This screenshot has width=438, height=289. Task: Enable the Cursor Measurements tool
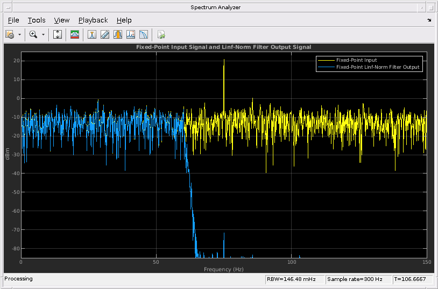click(93, 34)
